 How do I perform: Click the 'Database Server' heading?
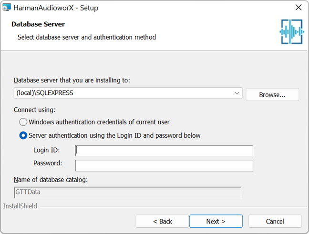(x=38, y=24)
